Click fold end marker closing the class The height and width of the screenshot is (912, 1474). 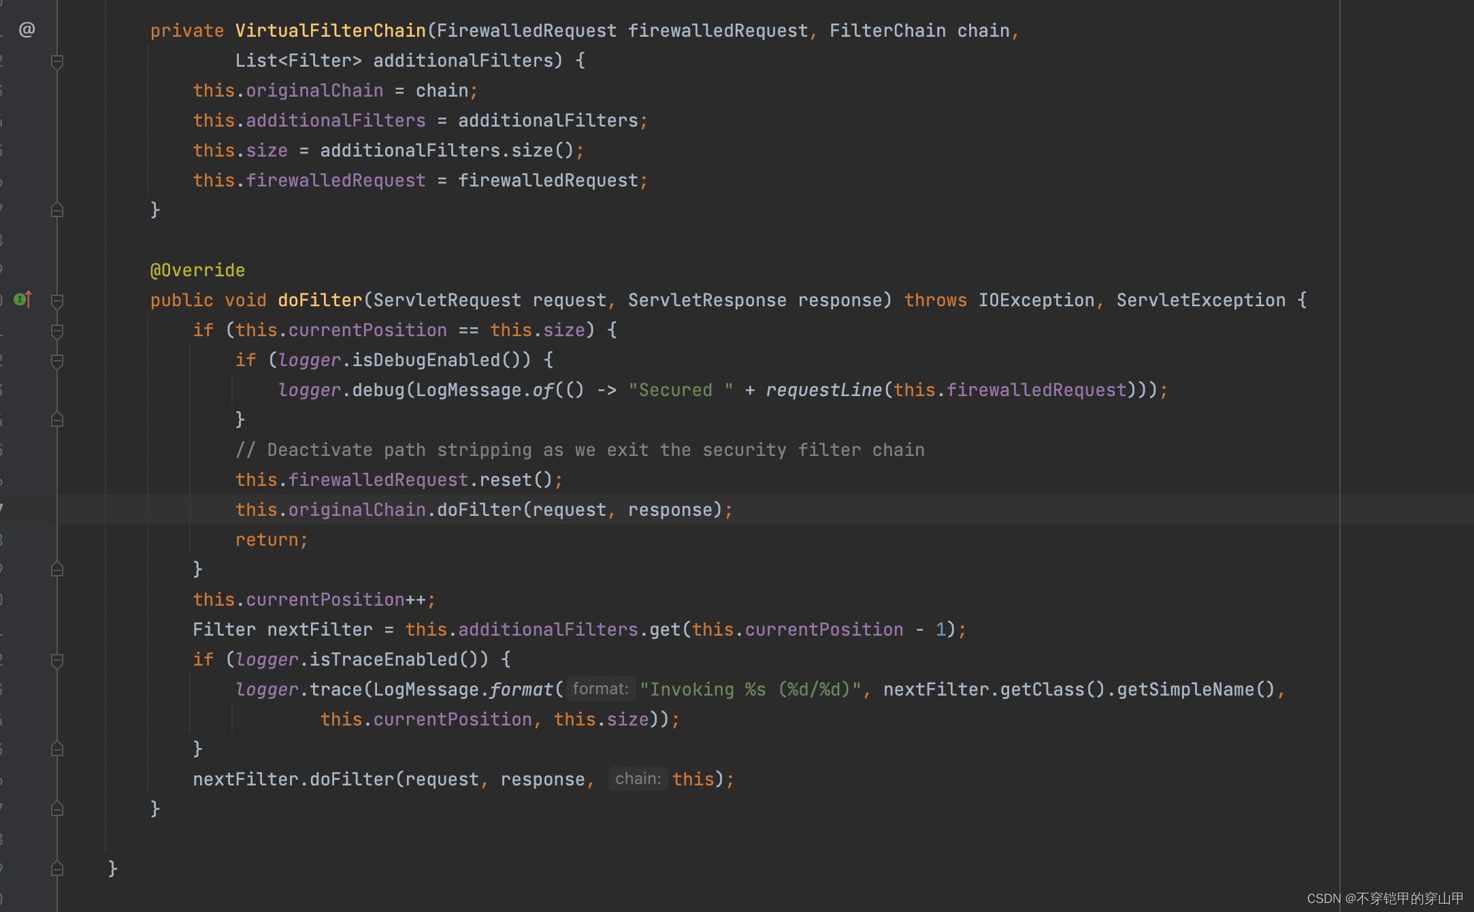pyautogui.click(x=57, y=868)
